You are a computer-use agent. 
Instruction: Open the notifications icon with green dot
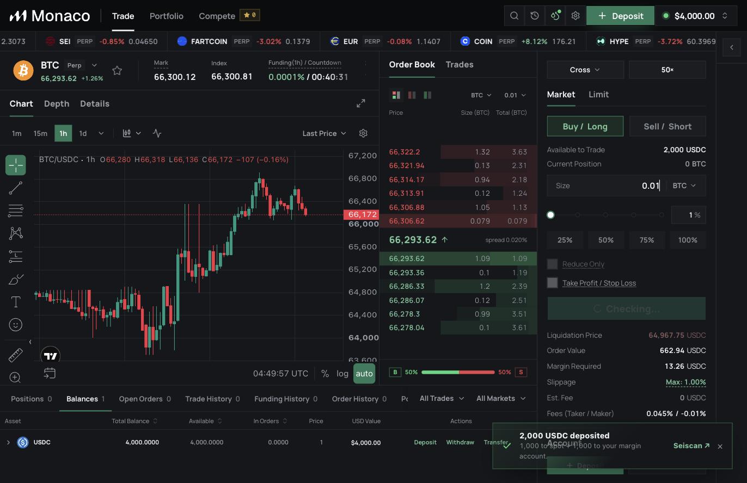tap(555, 16)
